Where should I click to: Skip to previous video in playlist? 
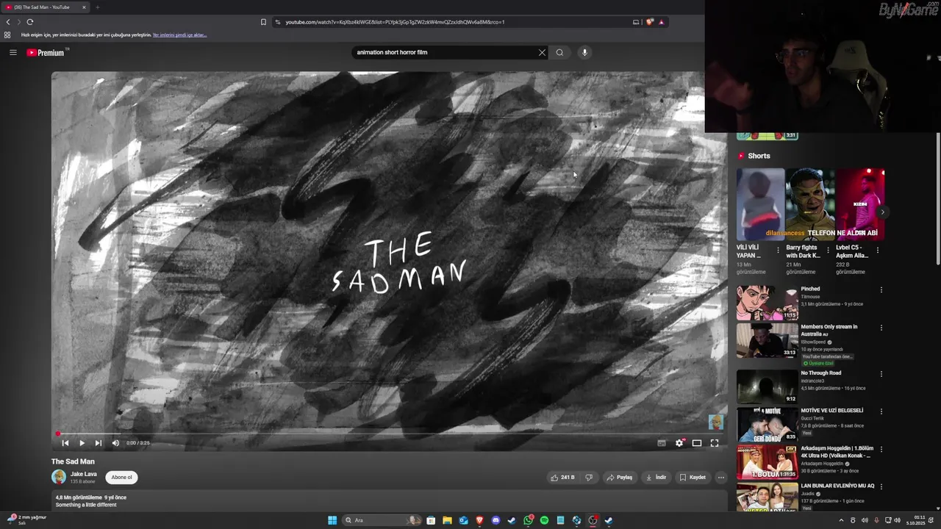click(65, 443)
